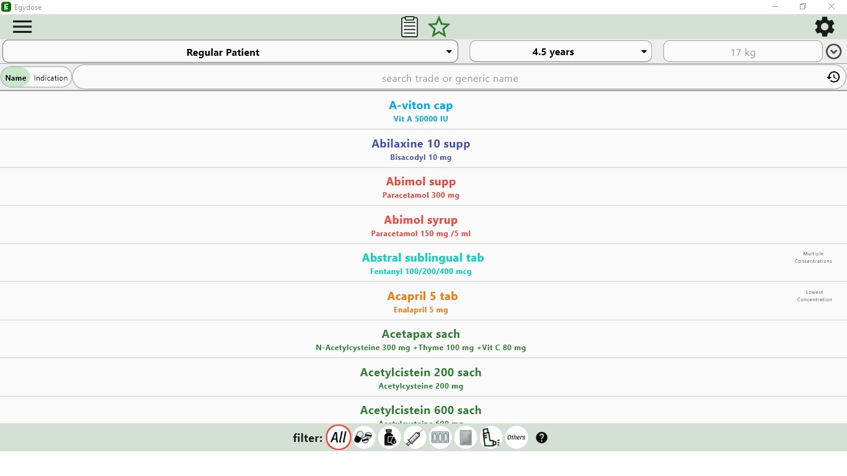Viewport: 847px width, 476px height.
Task: Open the clipboard notes icon
Action: click(x=409, y=27)
